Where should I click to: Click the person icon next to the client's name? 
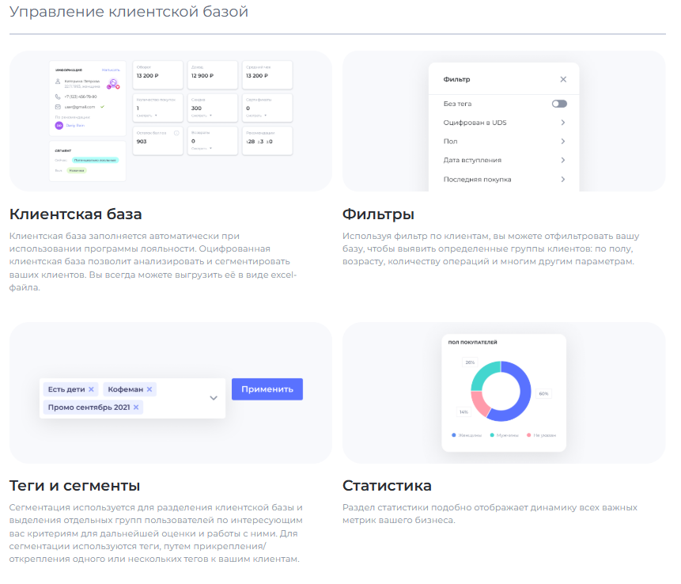pyautogui.click(x=58, y=82)
